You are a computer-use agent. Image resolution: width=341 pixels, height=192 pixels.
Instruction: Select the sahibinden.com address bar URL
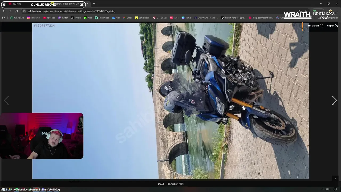[x=72, y=11]
